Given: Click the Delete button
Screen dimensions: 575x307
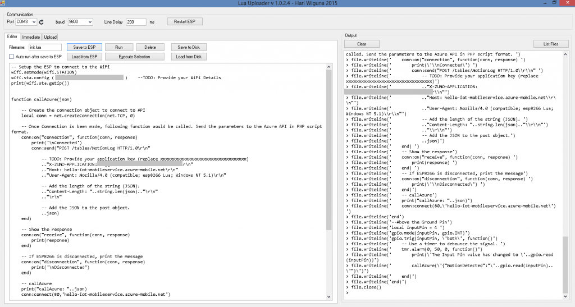Looking at the screenshot, I should [150, 47].
